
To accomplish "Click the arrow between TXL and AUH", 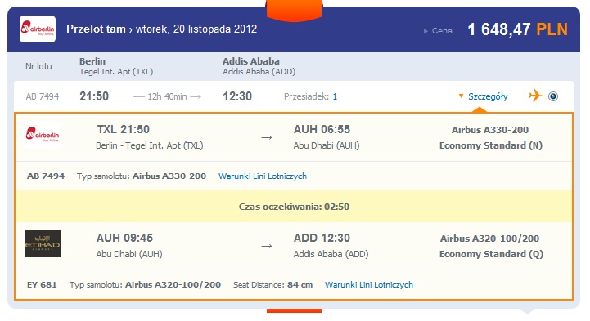I will (267, 138).
